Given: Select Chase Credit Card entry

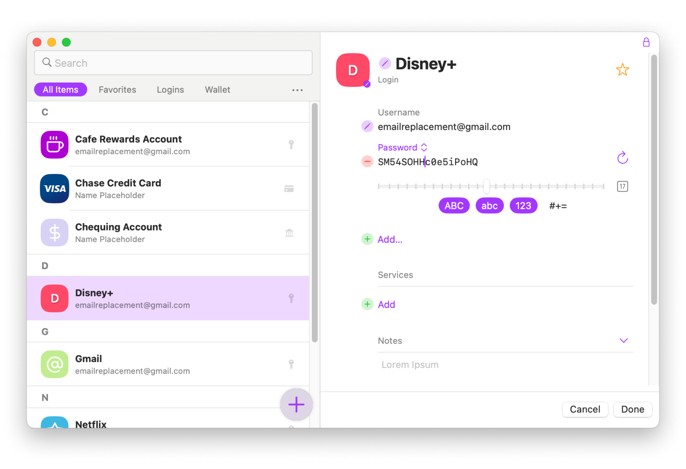Looking at the screenshot, I should [168, 189].
